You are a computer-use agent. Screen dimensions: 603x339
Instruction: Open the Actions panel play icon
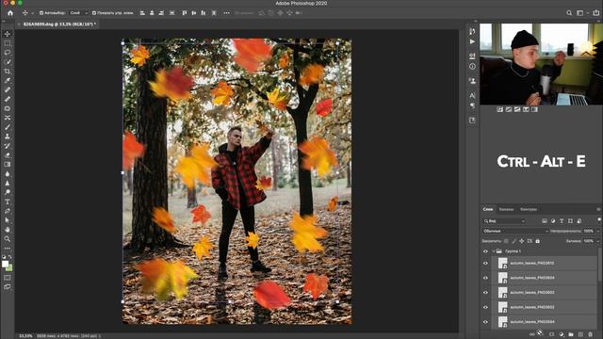(472, 41)
